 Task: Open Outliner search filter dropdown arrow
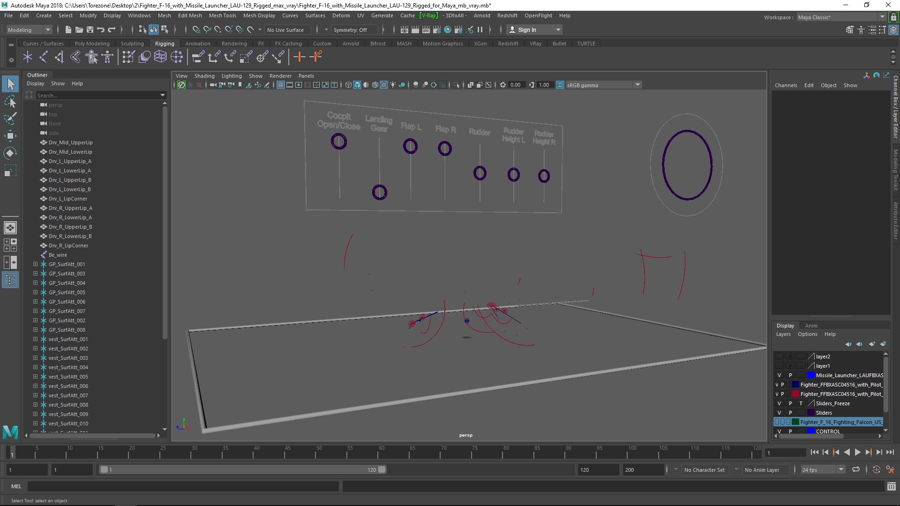click(163, 95)
